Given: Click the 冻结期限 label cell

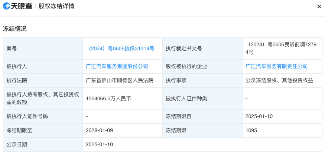Looking at the screenshot, I should tap(202, 130).
